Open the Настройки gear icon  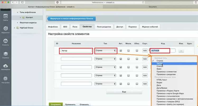6,79
